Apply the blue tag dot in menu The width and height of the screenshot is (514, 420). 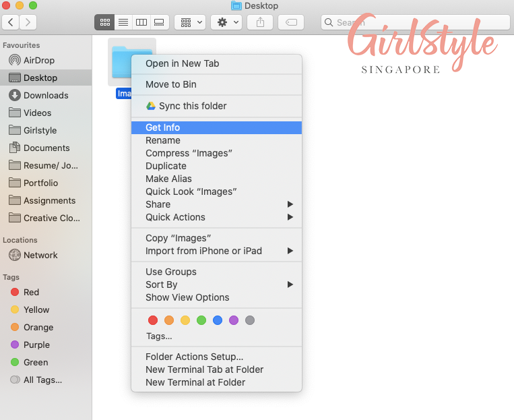(218, 320)
